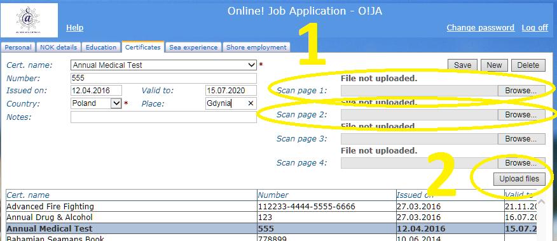Click the Valid to date field
The image size is (557, 241).
(x=231, y=90)
